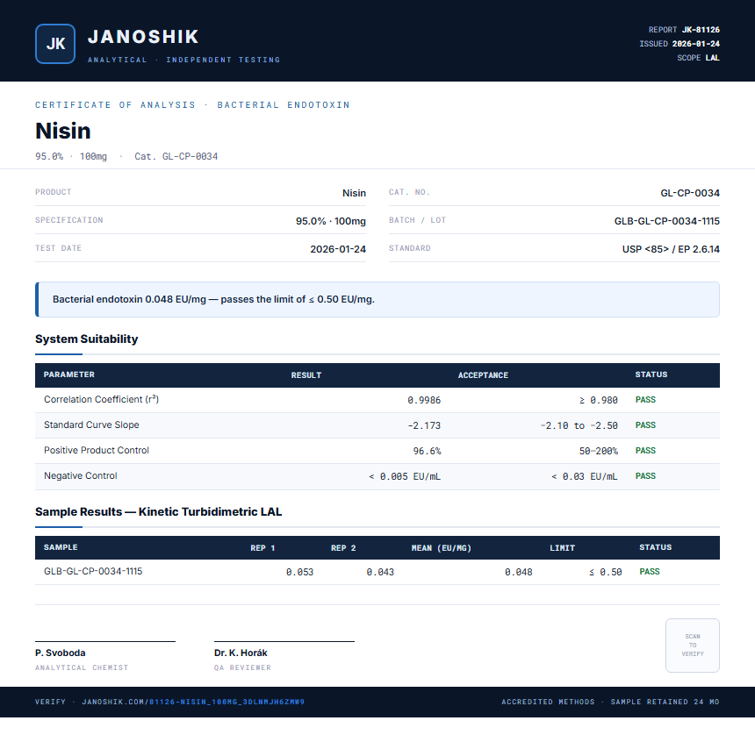Click Certificate of Analysis Bacterial Endotoxin label
Image resolution: width=755 pixels, height=742 pixels.
(x=192, y=105)
